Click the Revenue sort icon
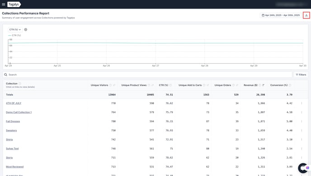311x176 pixels. point(264,85)
